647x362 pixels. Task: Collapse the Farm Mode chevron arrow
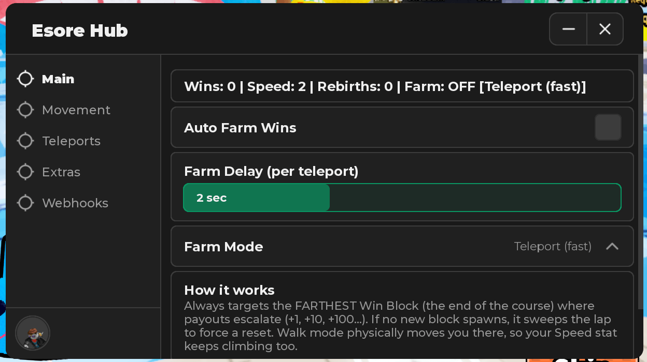pos(612,247)
